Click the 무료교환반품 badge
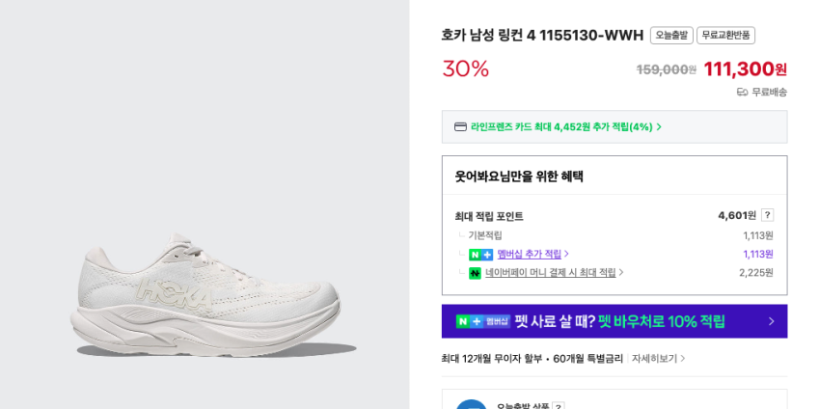Image resolution: width=819 pixels, height=409 pixels. coord(725,36)
